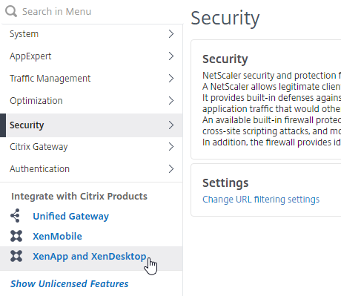The image size is (341, 296).
Task: Open the Citrix Gateway menu item
Action: click(91, 147)
